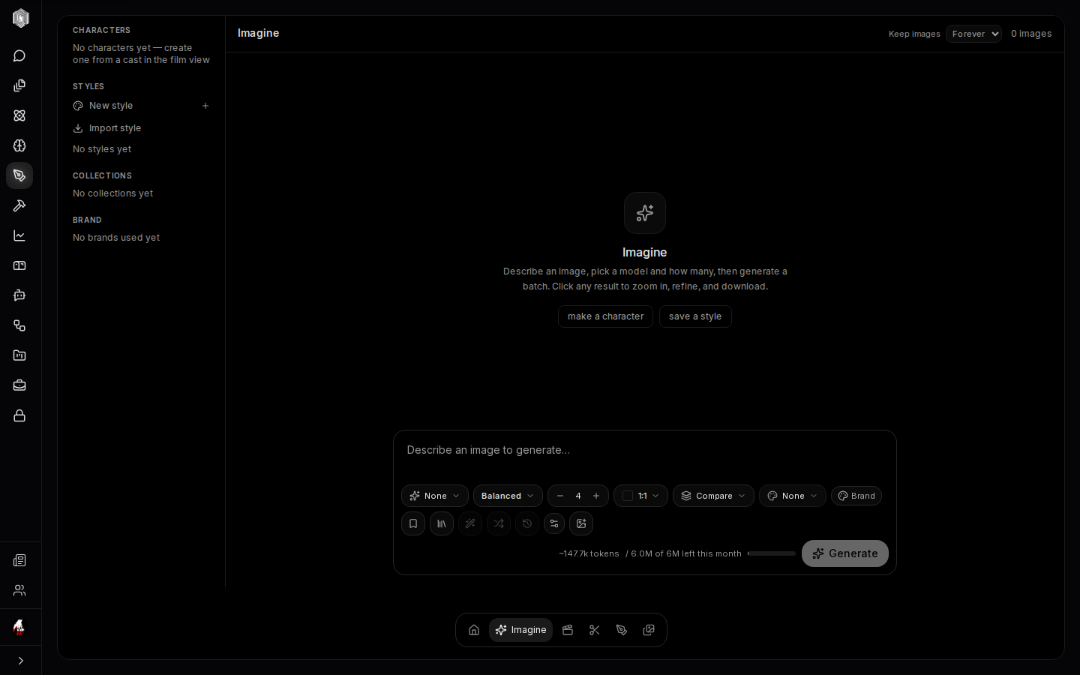Open the image gallery icon in the bottom bar
The image size is (1080, 675).
pyautogui.click(x=649, y=630)
